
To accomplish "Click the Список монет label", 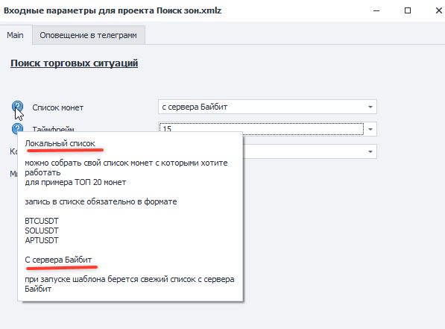I will click(x=58, y=107).
